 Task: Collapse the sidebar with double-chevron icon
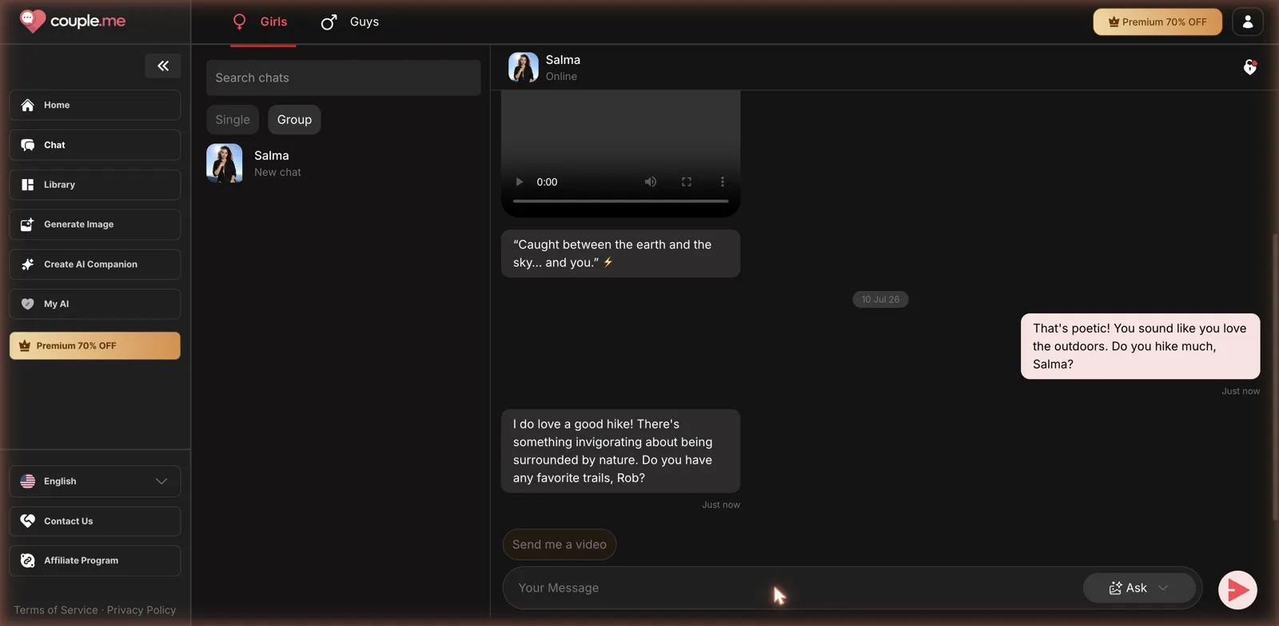[x=163, y=66]
